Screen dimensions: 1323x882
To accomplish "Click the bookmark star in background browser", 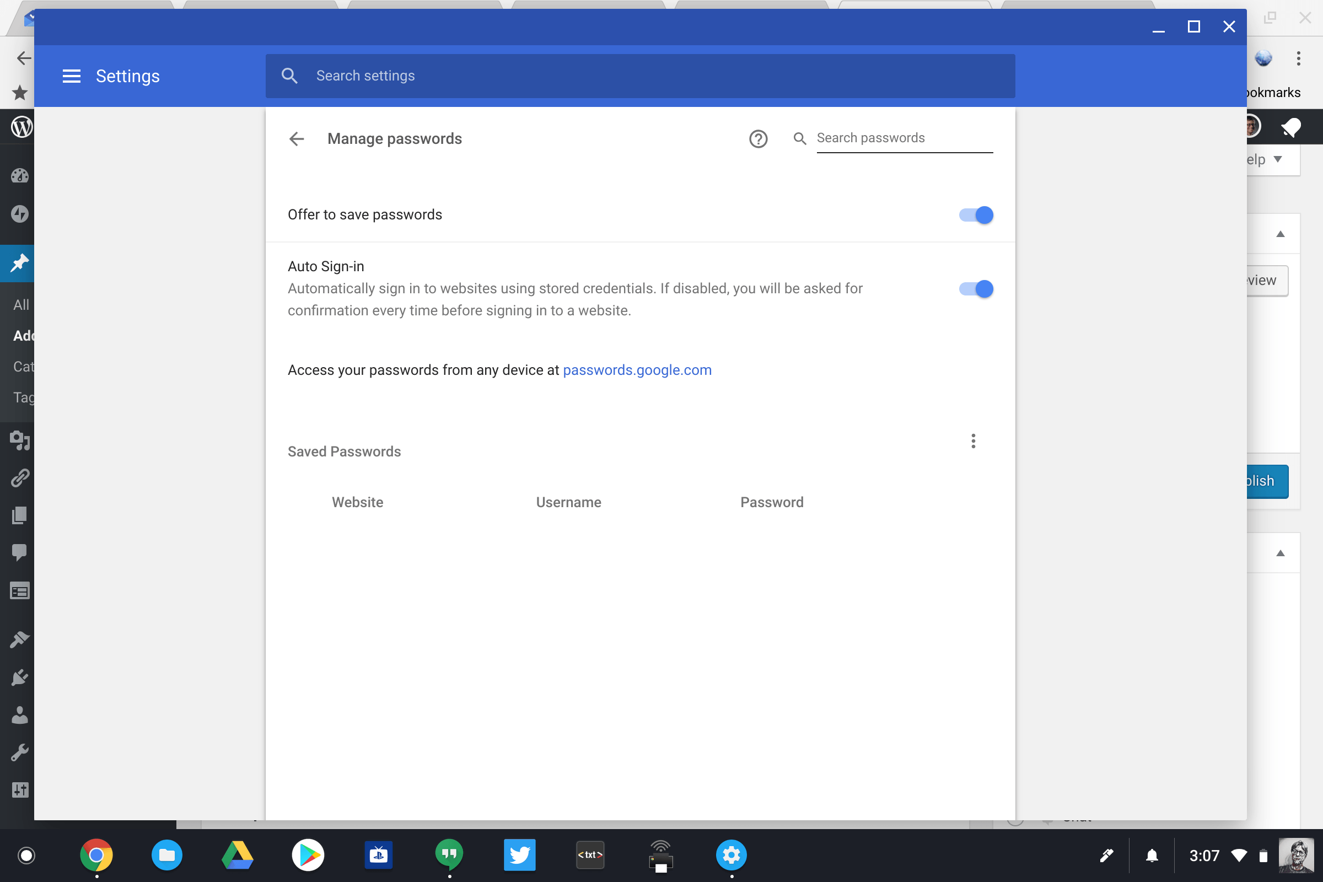I will pyautogui.click(x=20, y=92).
